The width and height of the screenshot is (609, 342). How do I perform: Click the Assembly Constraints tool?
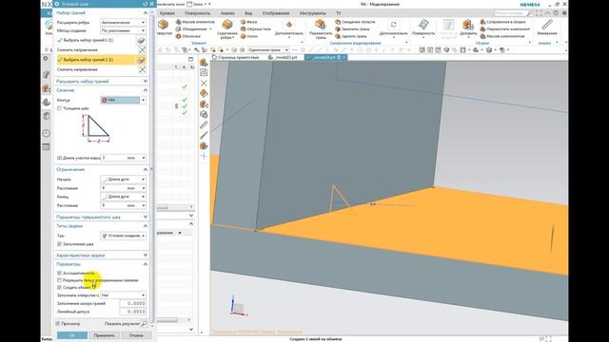click(x=503, y=22)
